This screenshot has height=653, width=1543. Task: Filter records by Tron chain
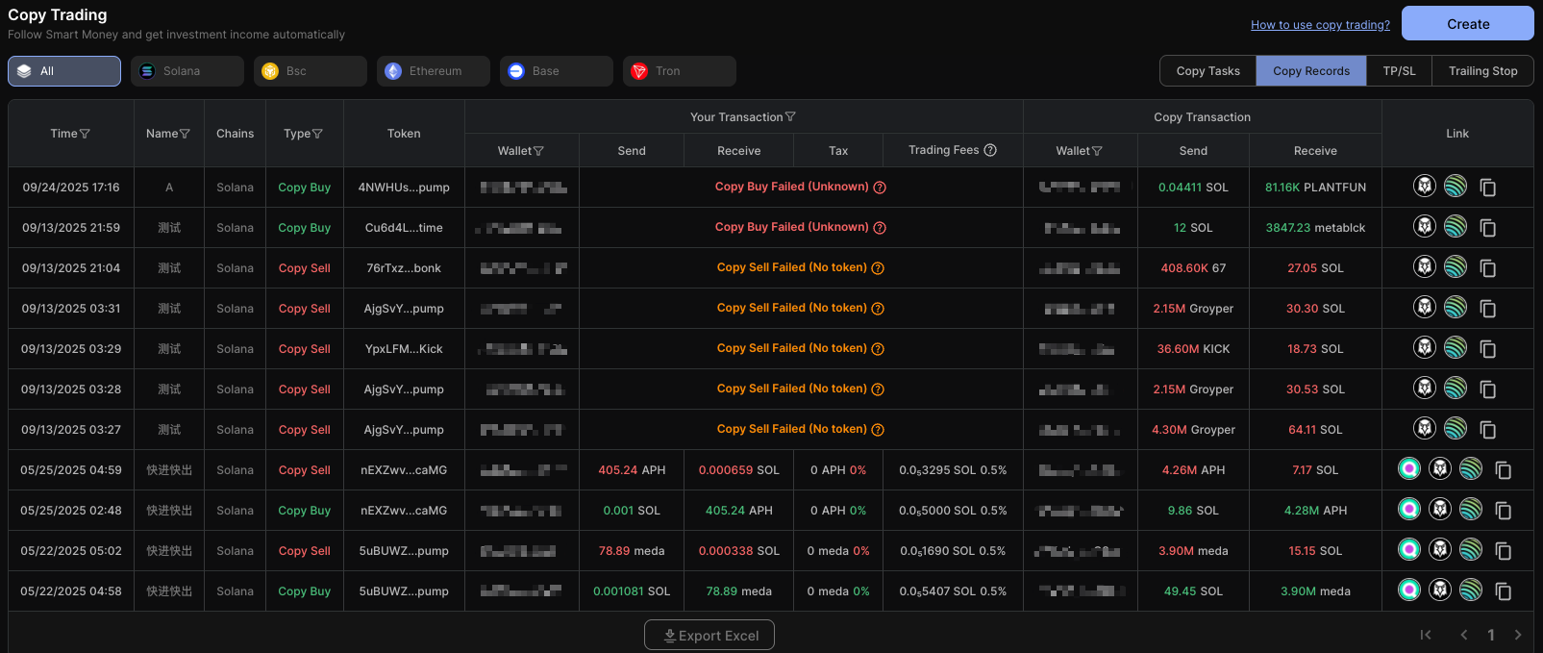[x=680, y=71]
